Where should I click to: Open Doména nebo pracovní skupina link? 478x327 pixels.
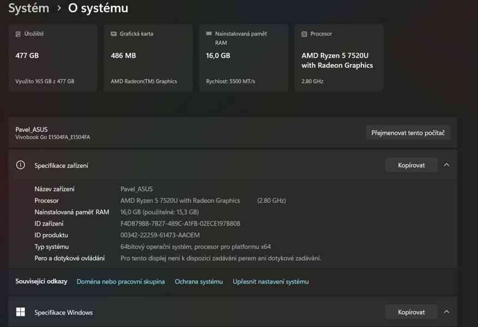120,282
